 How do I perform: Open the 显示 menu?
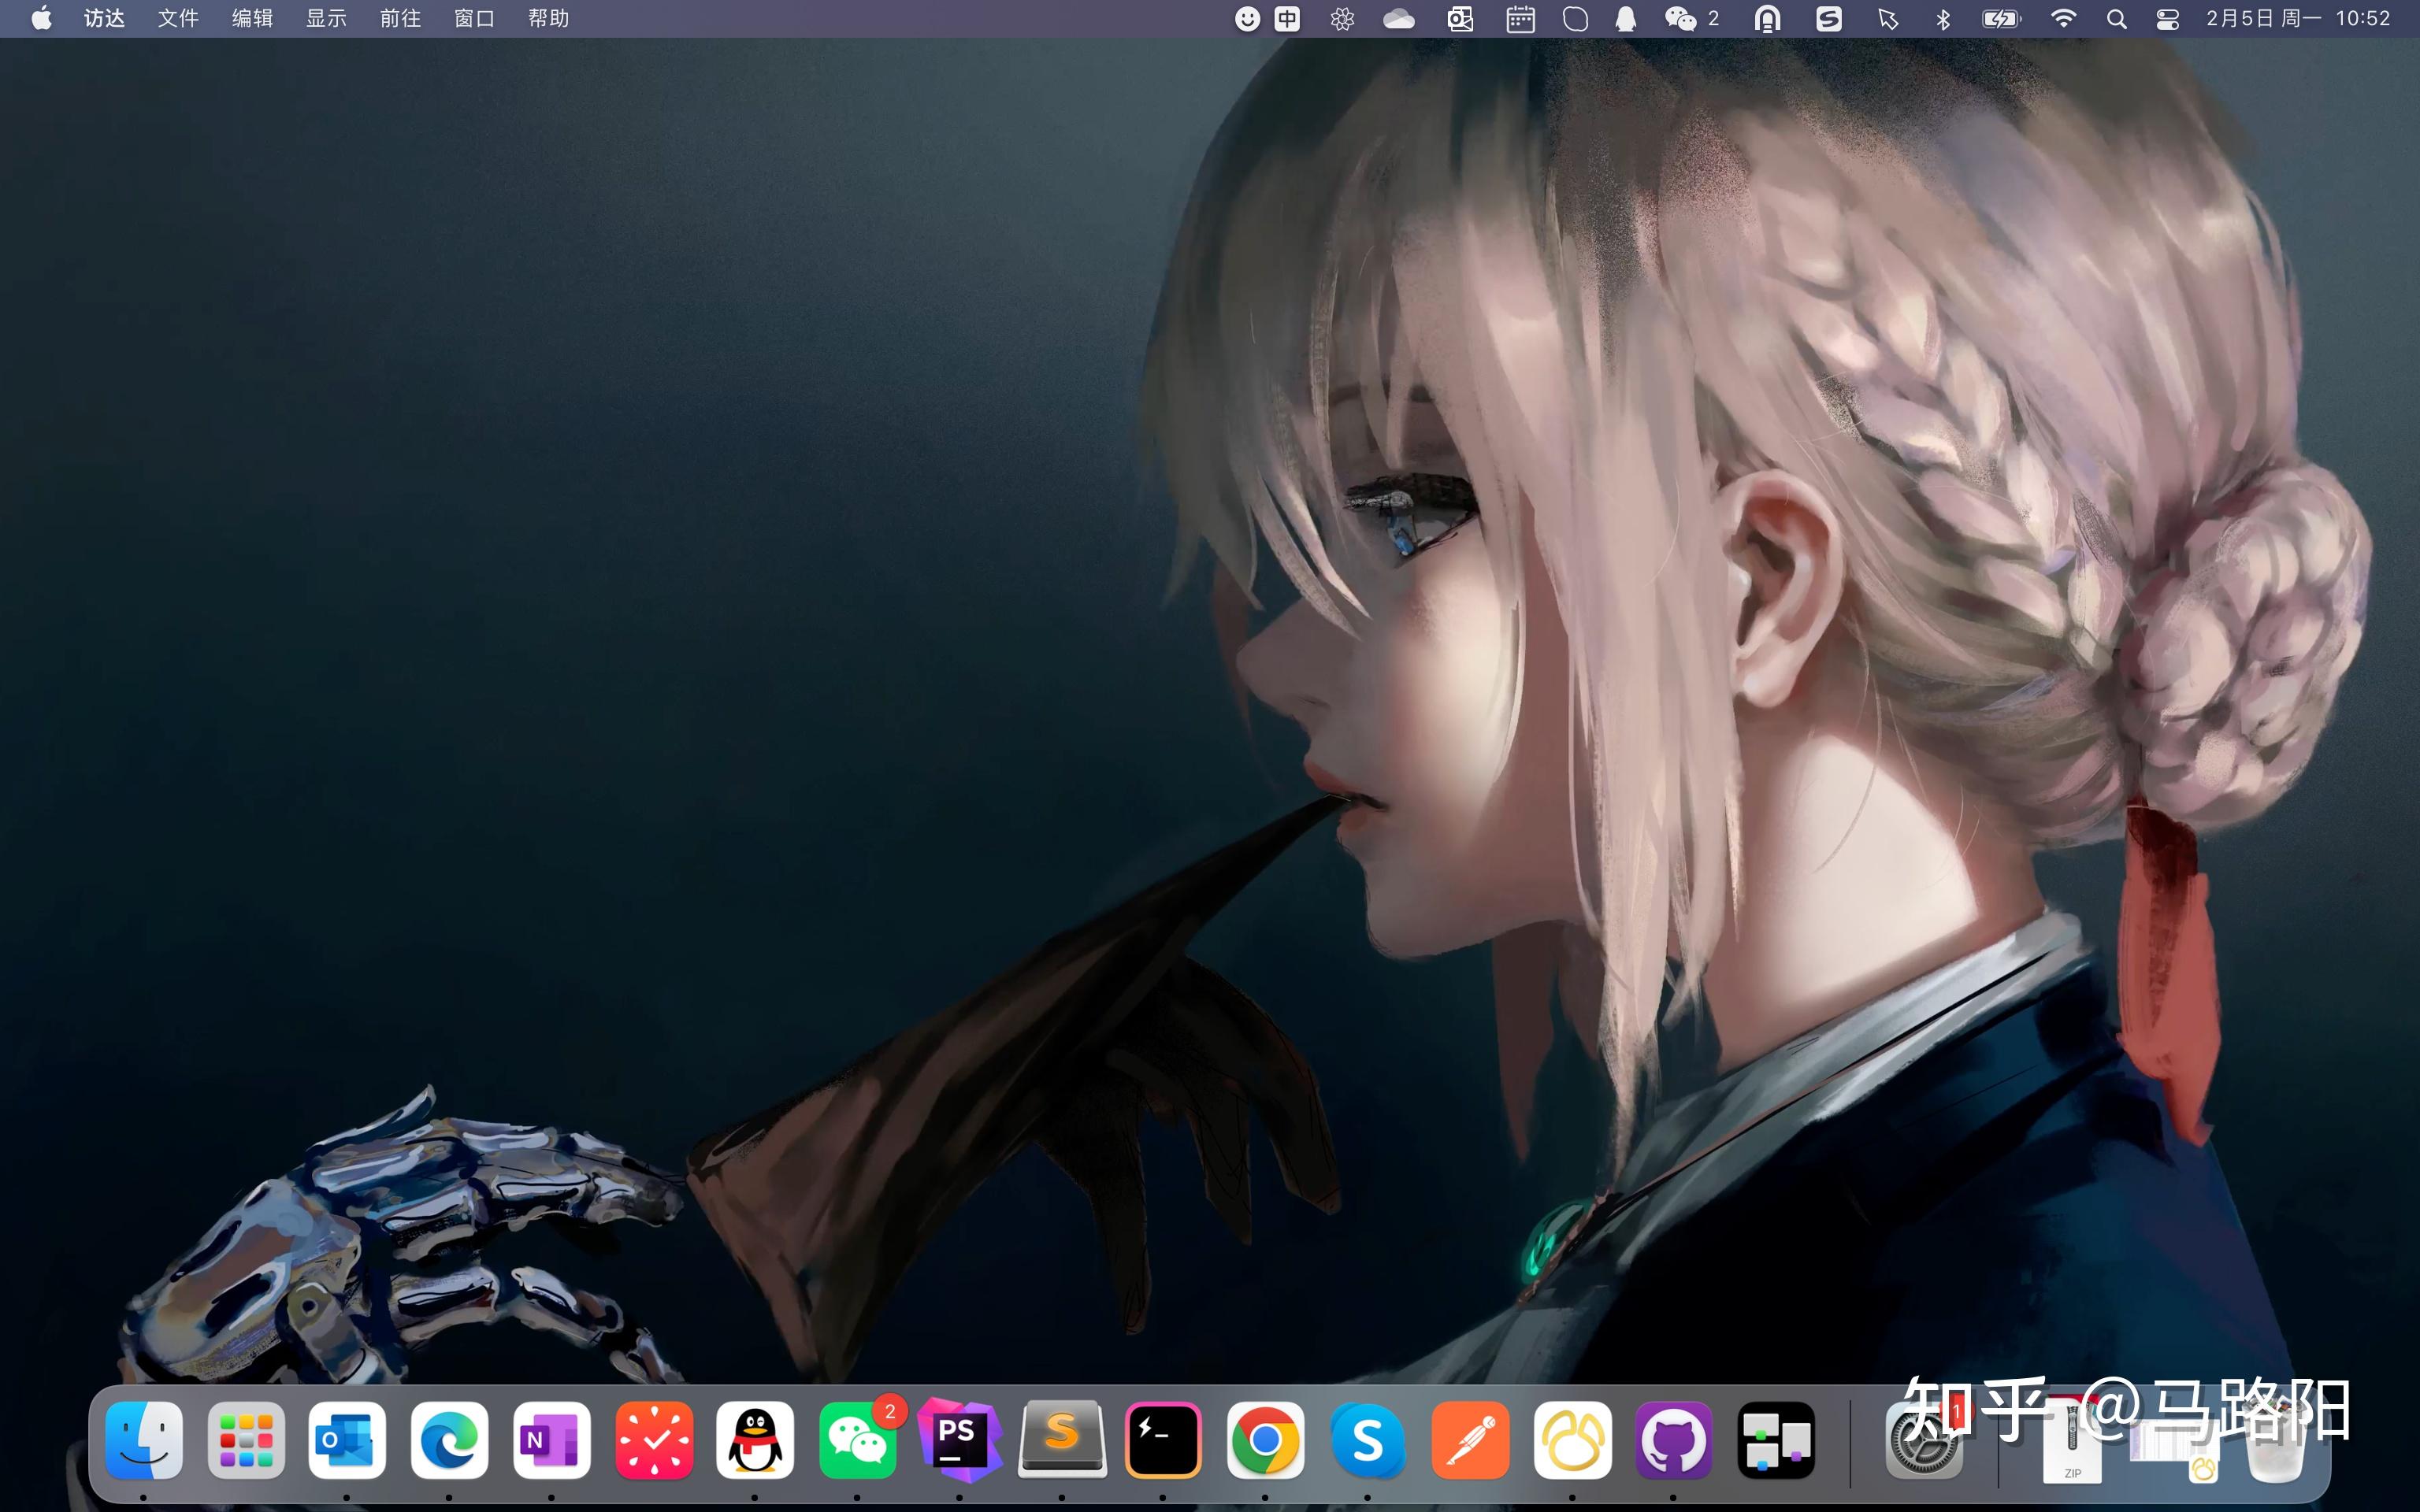(x=324, y=18)
